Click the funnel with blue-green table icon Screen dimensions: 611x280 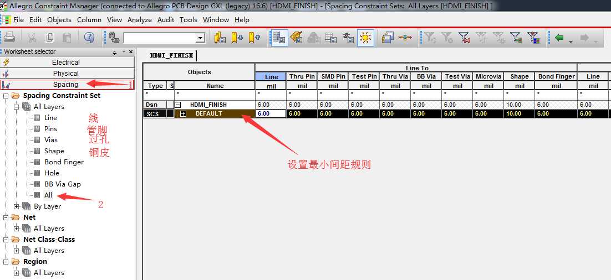coord(533,38)
